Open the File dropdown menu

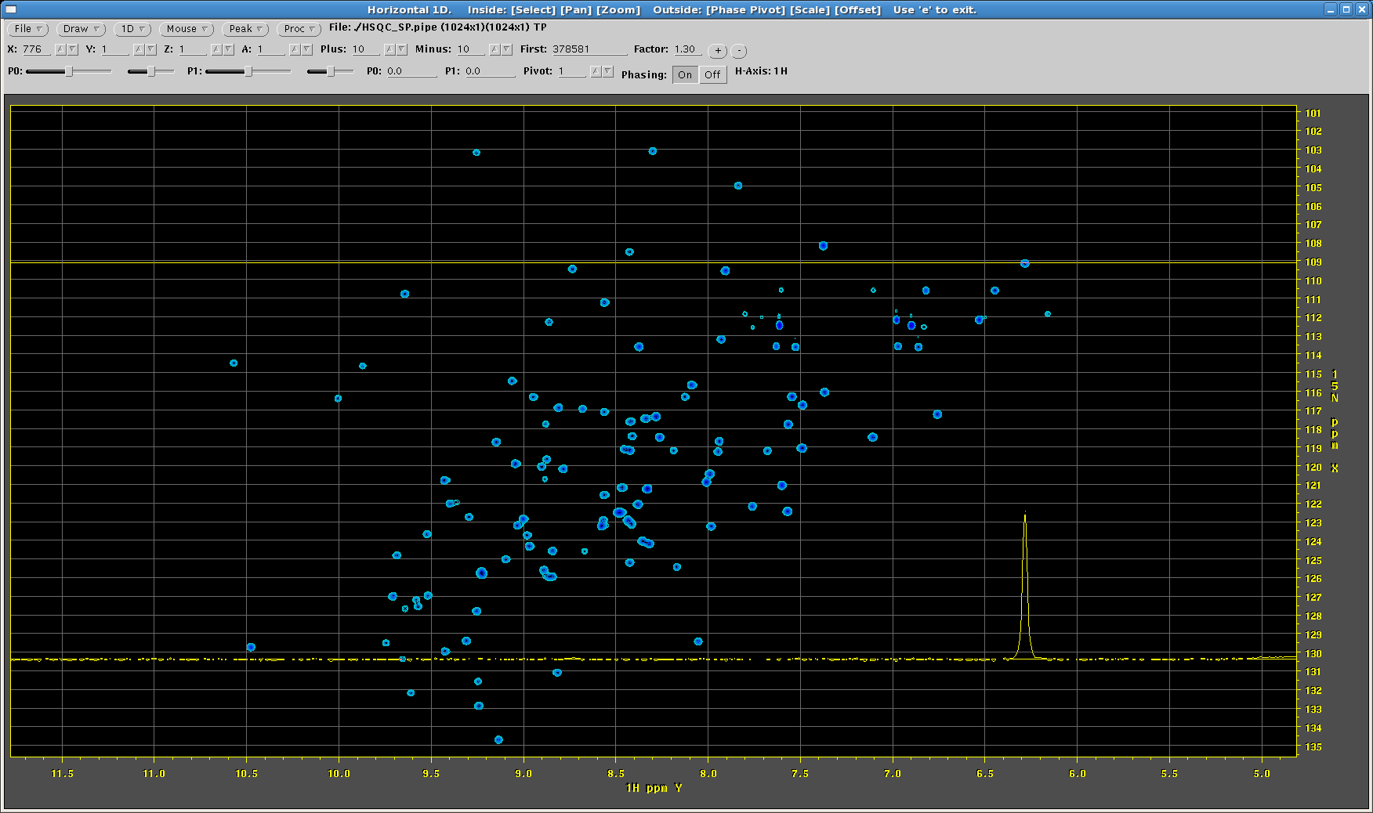point(27,29)
